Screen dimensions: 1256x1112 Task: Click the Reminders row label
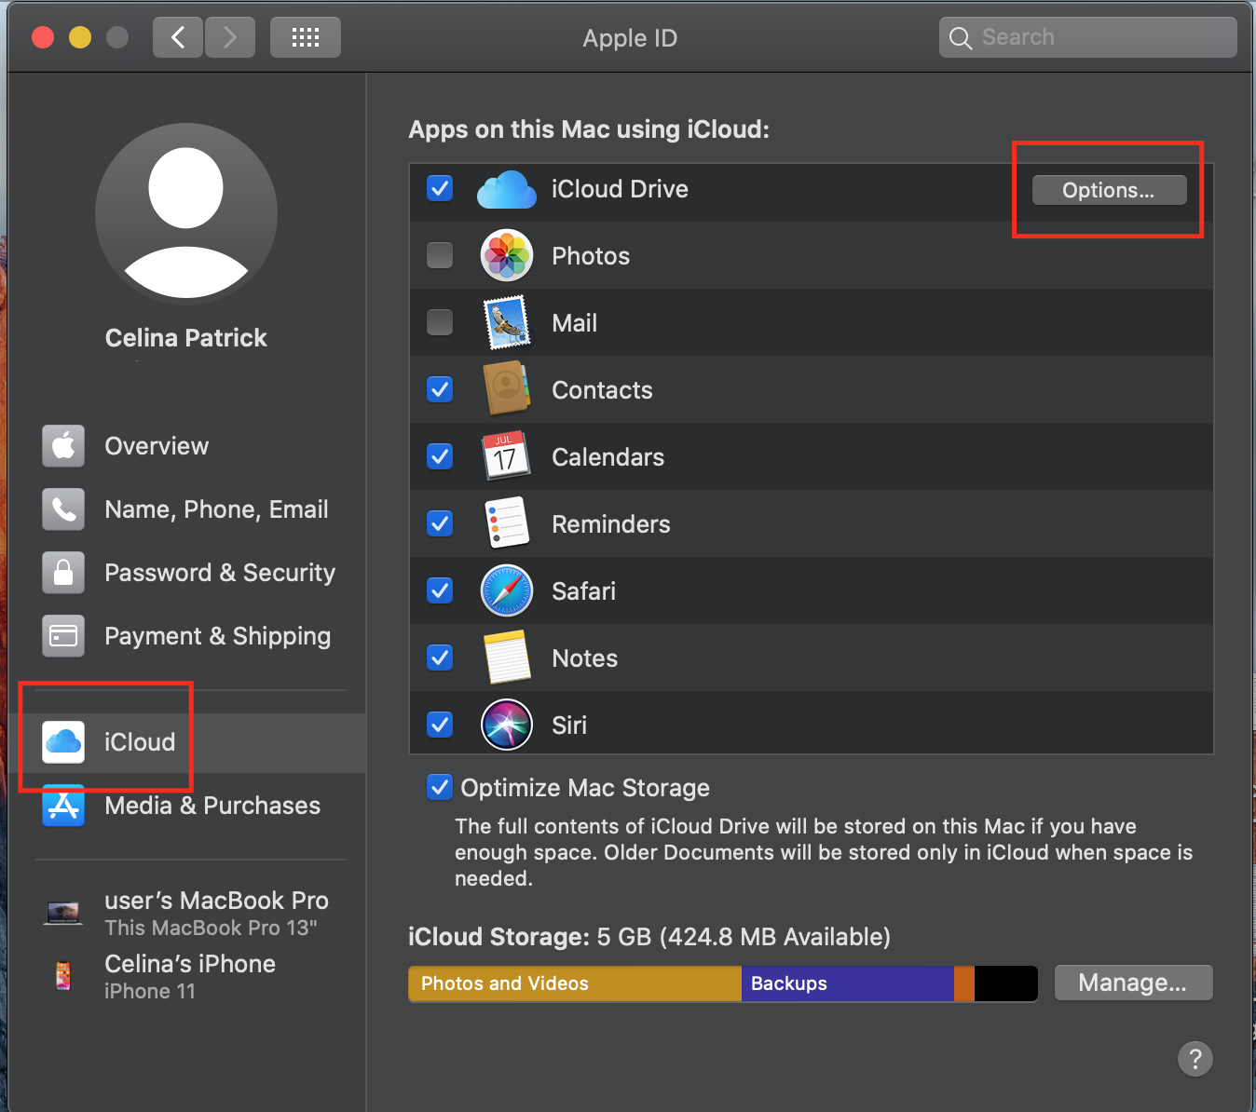pos(611,524)
